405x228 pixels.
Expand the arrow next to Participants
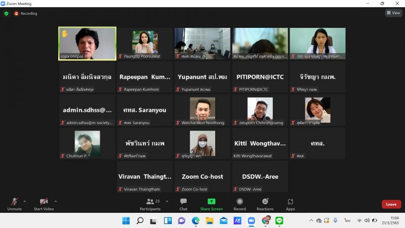[x=167, y=201]
